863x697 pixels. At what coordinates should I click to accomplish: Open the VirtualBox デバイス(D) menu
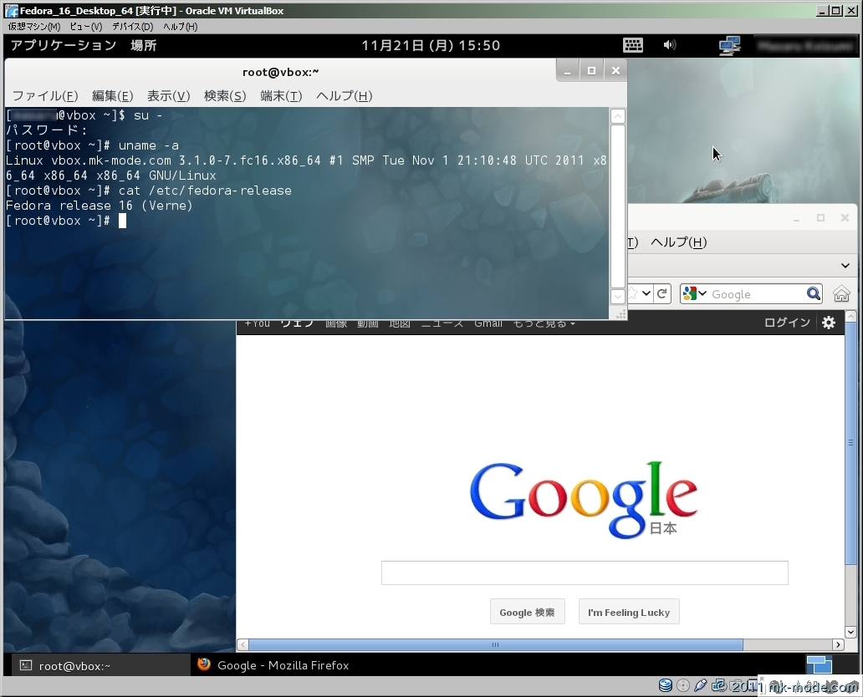(132, 27)
